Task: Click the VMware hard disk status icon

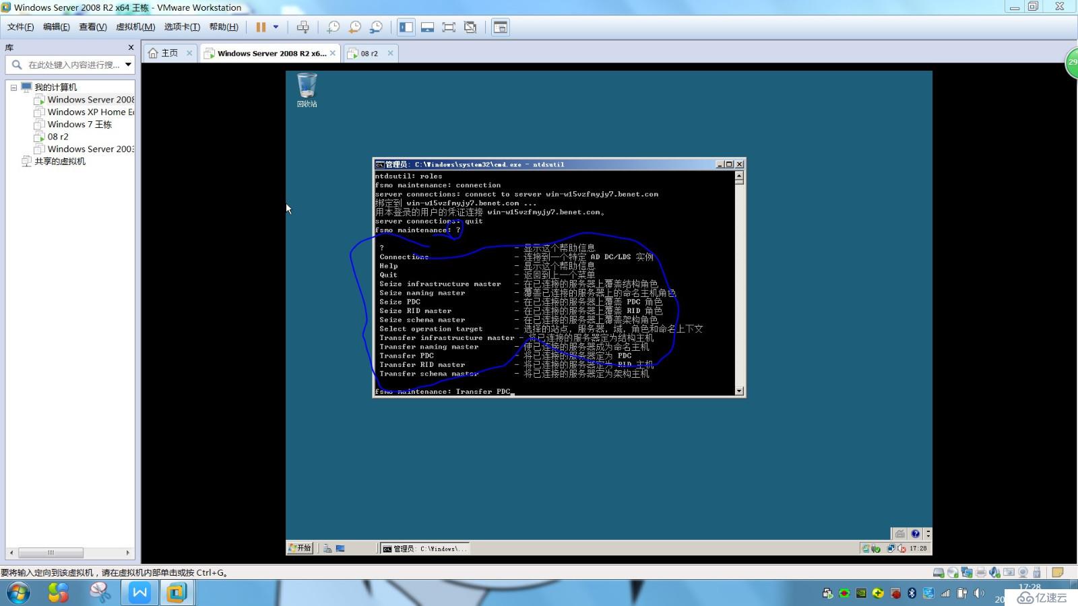Action: coord(939,572)
